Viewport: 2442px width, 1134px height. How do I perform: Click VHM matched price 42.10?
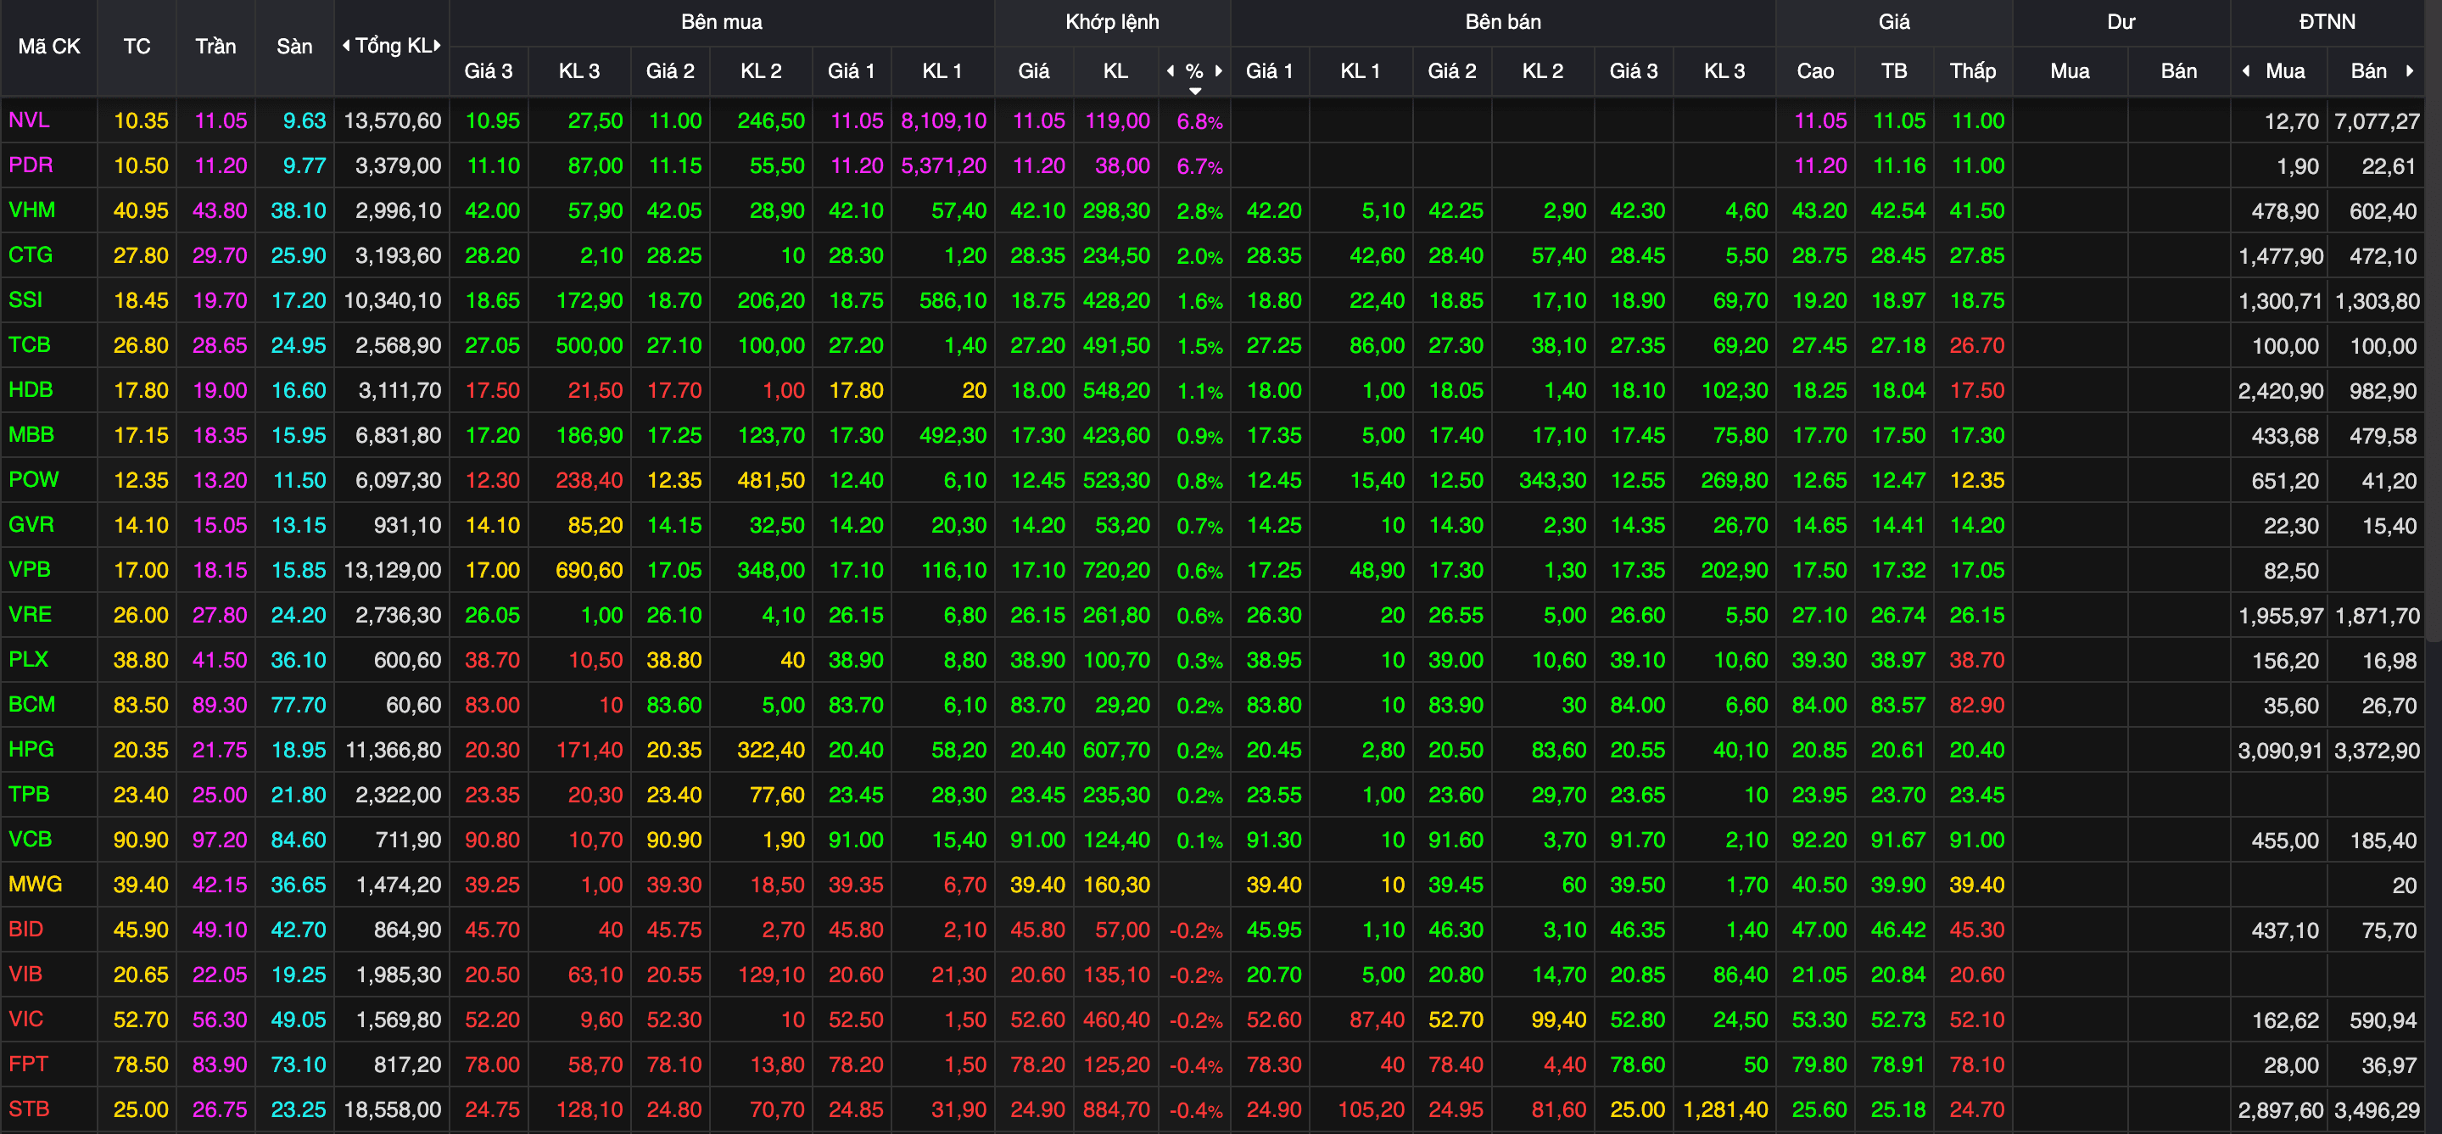point(1037,210)
